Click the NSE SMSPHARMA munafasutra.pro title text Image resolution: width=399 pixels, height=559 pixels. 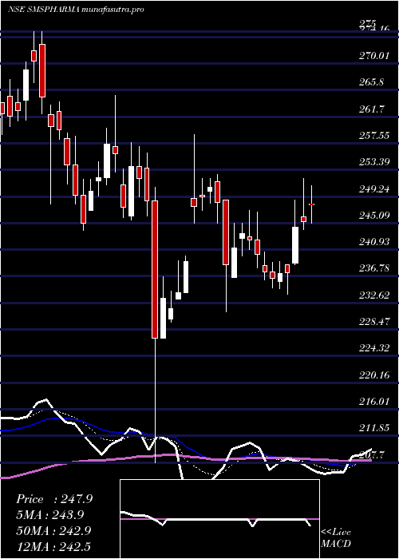pos(76,10)
